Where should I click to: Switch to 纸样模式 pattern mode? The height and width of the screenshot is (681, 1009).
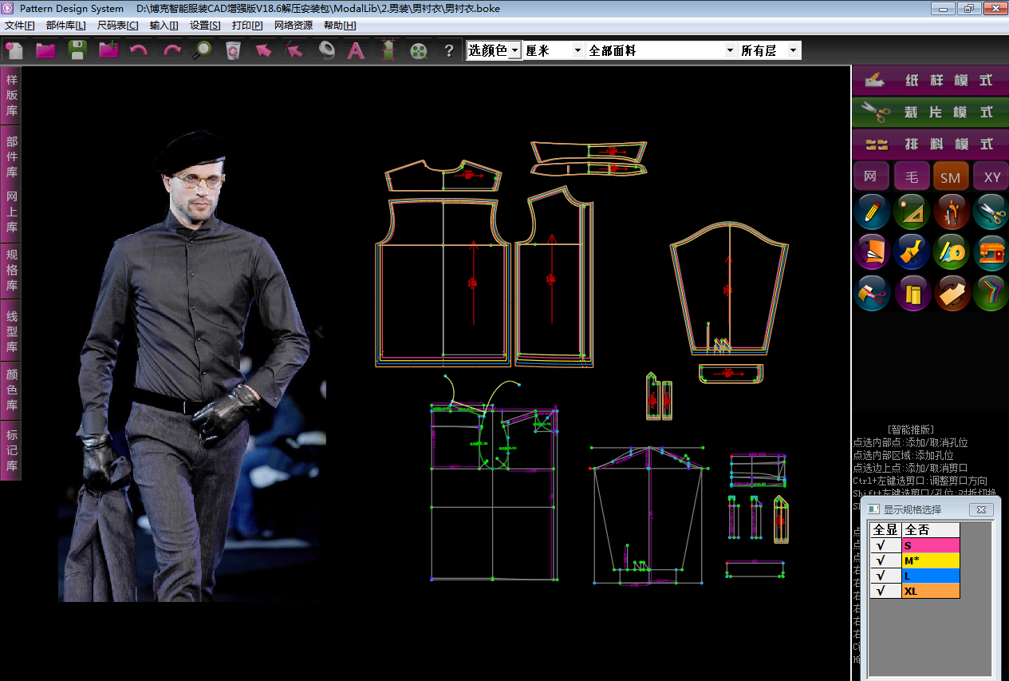coord(930,80)
